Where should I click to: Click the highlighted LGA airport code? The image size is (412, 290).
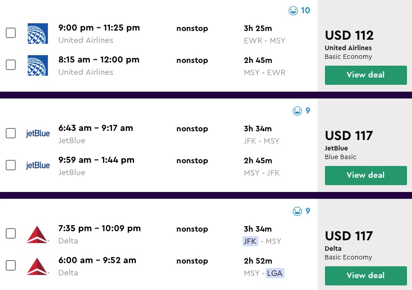coord(275,273)
